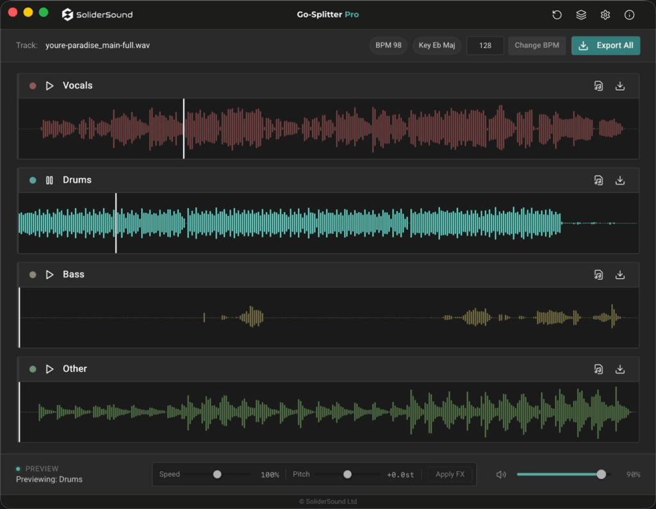Adjust the Pitch slider handle
This screenshot has width=656, height=509.
347,474
